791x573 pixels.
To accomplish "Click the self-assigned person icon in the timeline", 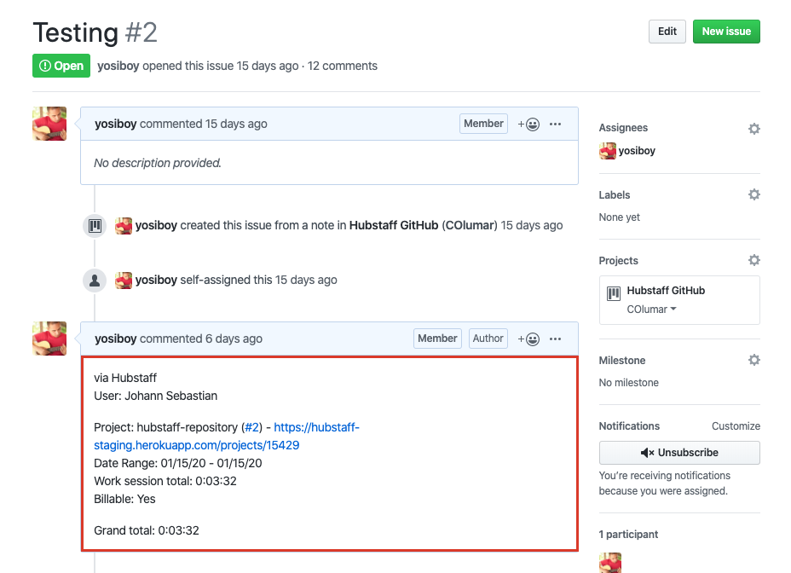I will (x=94, y=280).
